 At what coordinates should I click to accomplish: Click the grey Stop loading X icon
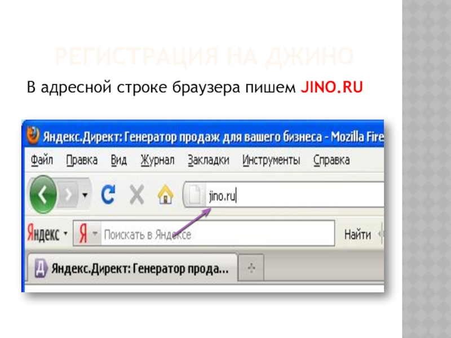click(137, 194)
